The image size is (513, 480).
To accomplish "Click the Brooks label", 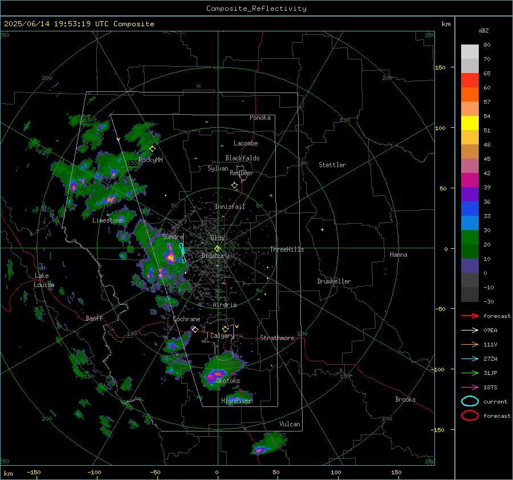I will (405, 400).
